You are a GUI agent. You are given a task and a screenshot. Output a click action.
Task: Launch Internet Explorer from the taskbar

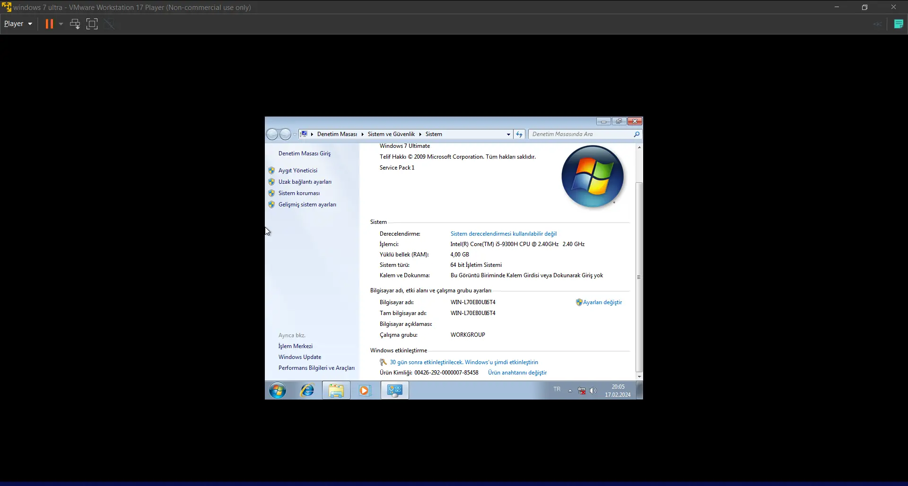307,391
